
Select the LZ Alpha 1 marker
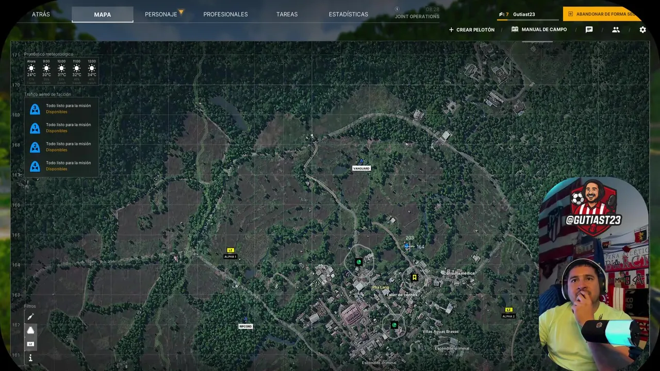click(230, 253)
